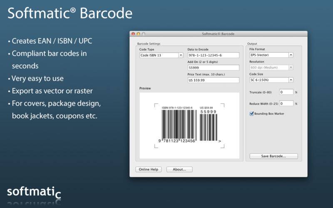Click the Reduce Width percentage field
The height and width of the screenshot is (208, 333).
286,104
